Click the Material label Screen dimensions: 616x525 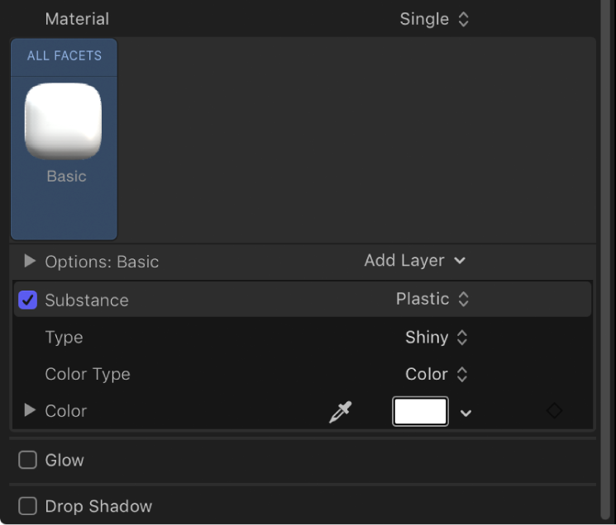pyautogui.click(x=77, y=19)
